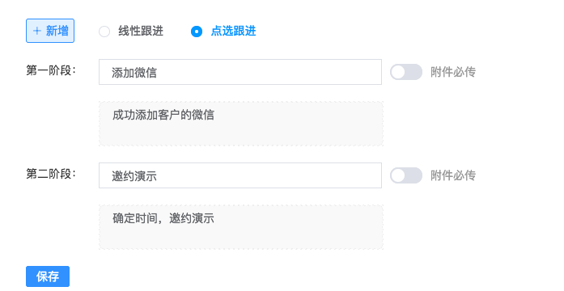This screenshot has width=564, height=291.
Task: Click the white knob of 第一阶段 switch
Action: 398,72
